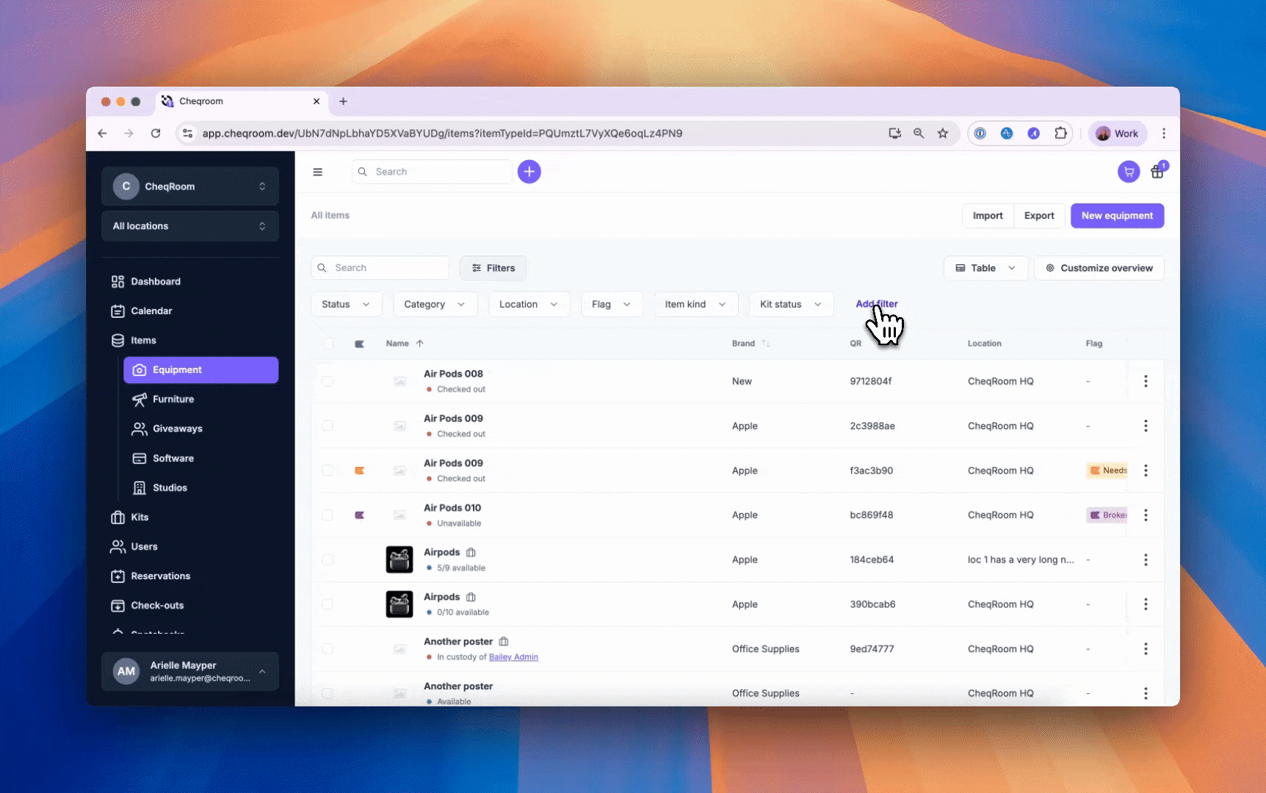Select the Air Pods 008 checkbox
Image resolution: width=1266 pixels, height=793 pixels.
(x=328, y=381)
